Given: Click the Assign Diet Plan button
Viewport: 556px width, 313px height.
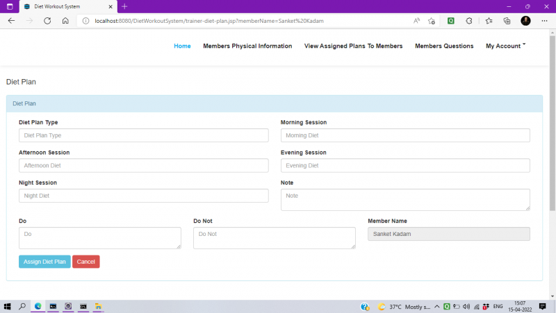Looking at the screenshot, I should 44,262.
